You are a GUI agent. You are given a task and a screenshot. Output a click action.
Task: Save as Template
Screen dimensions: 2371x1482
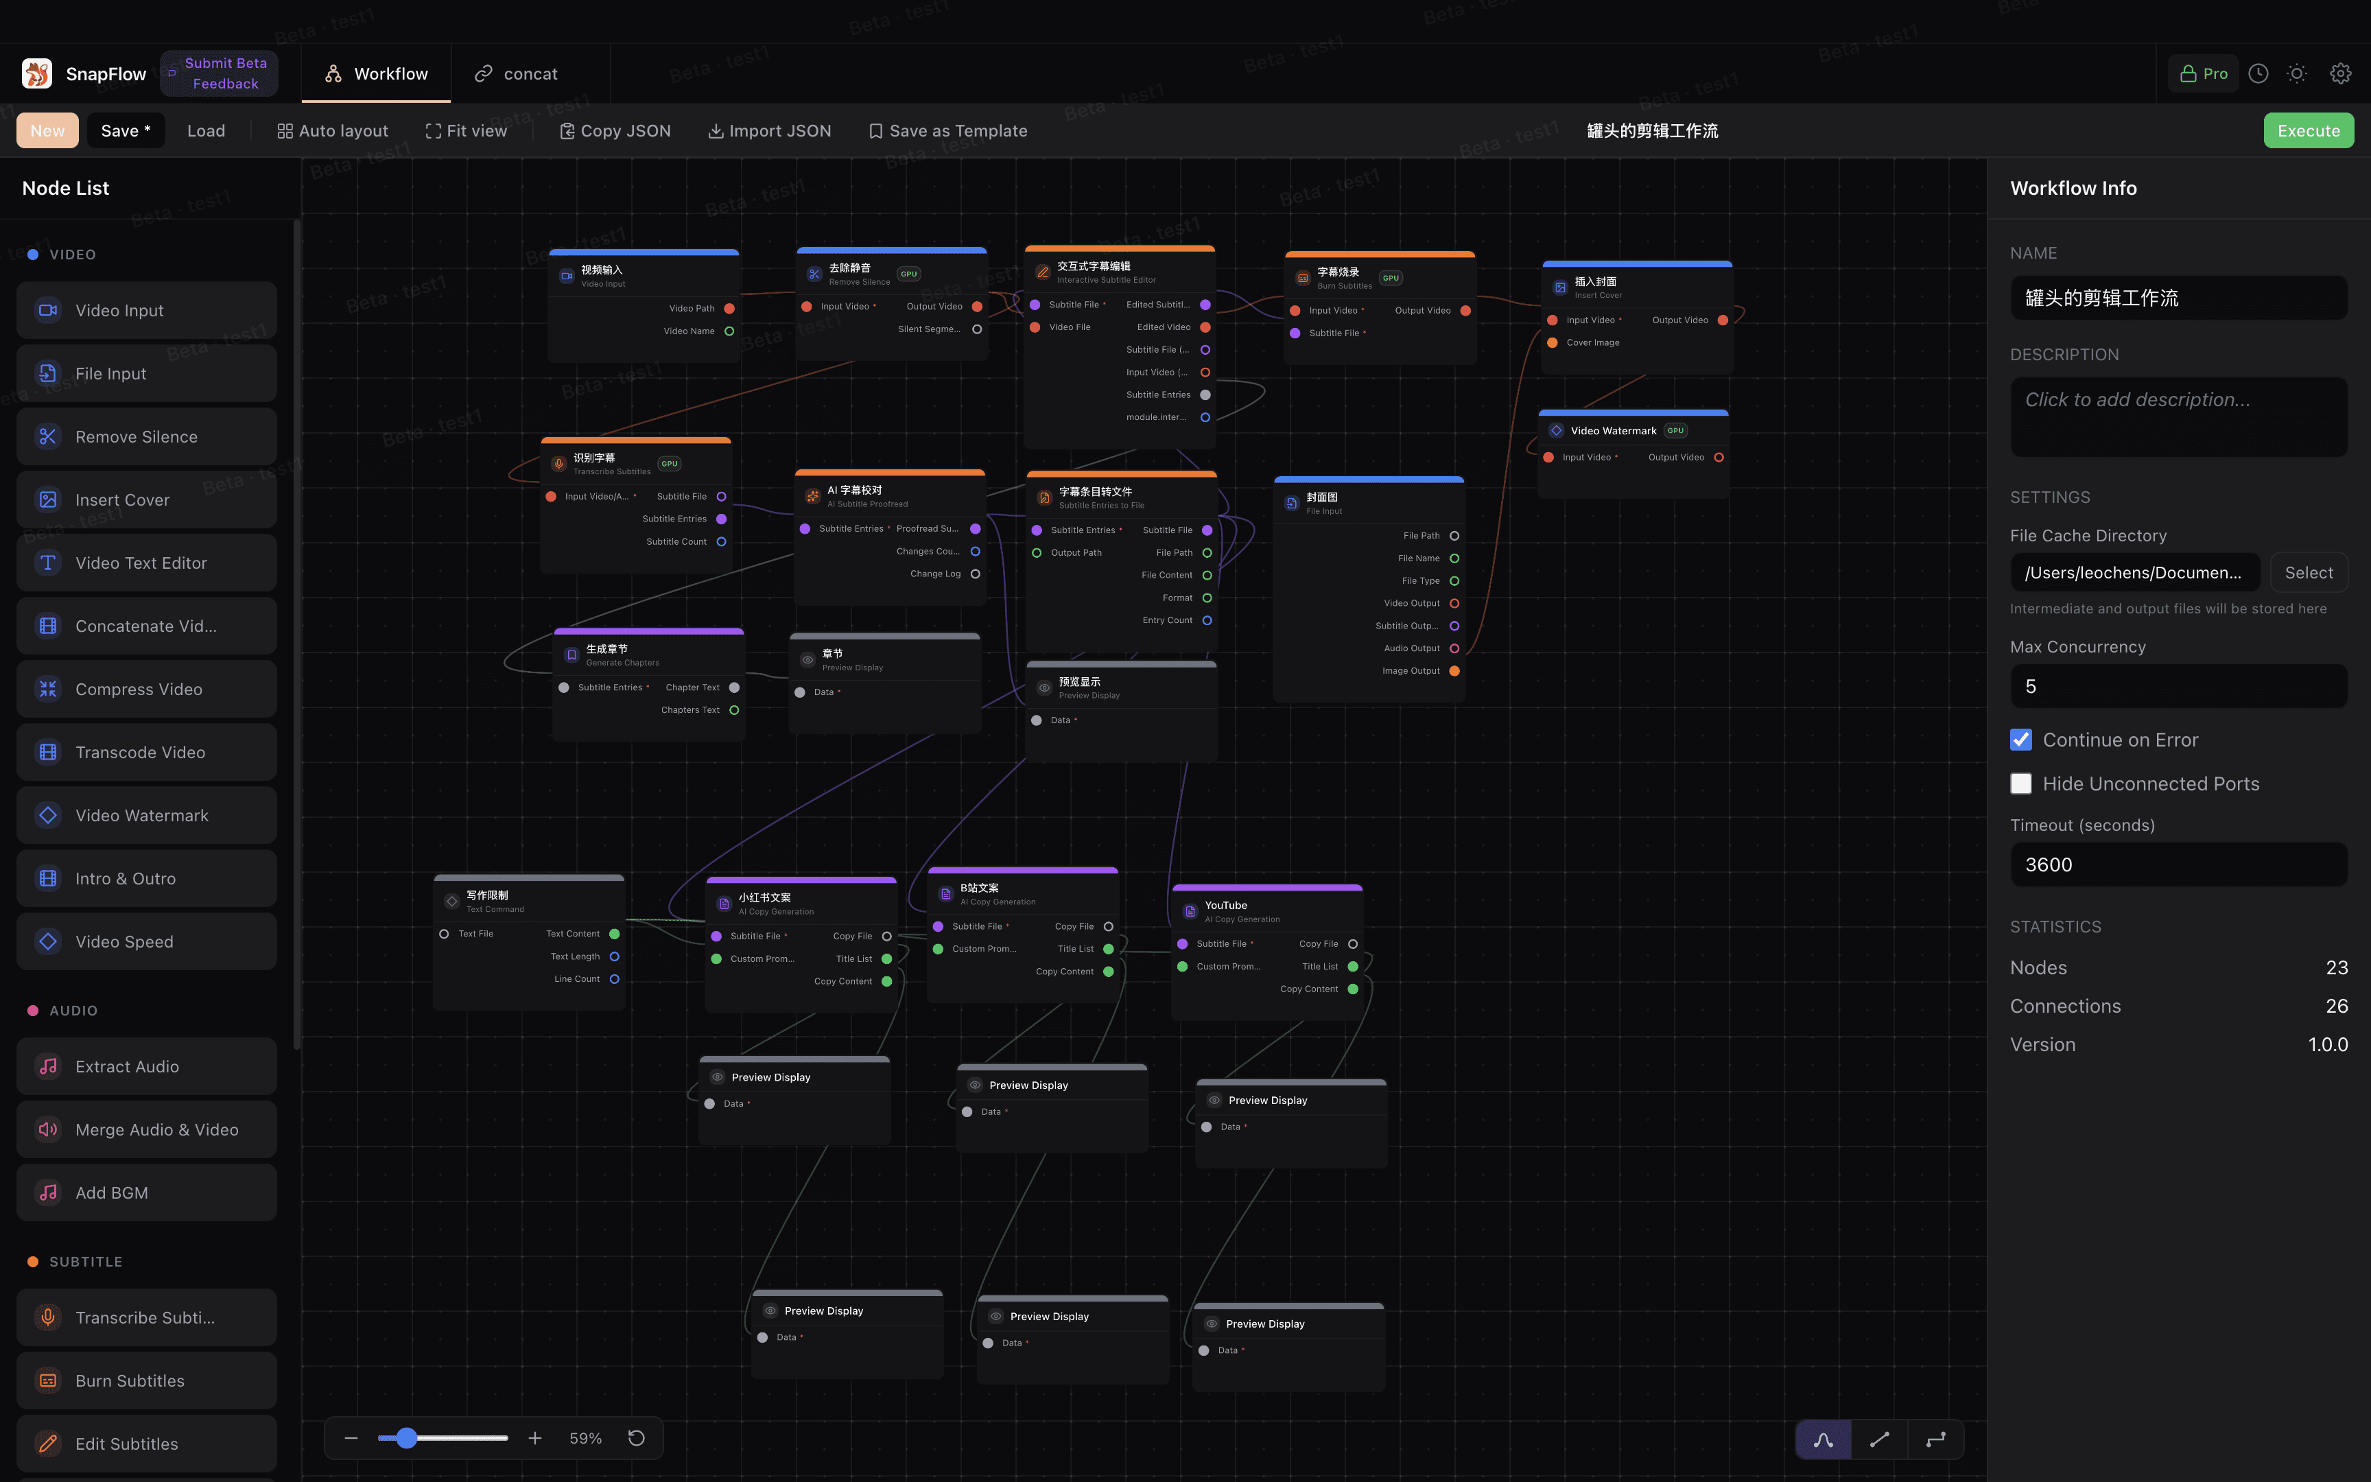click(947, 130)
